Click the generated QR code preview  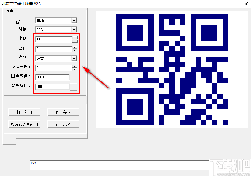[x=172, y=70]
